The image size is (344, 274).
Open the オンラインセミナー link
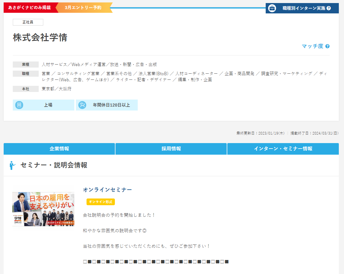click(108, 190)
